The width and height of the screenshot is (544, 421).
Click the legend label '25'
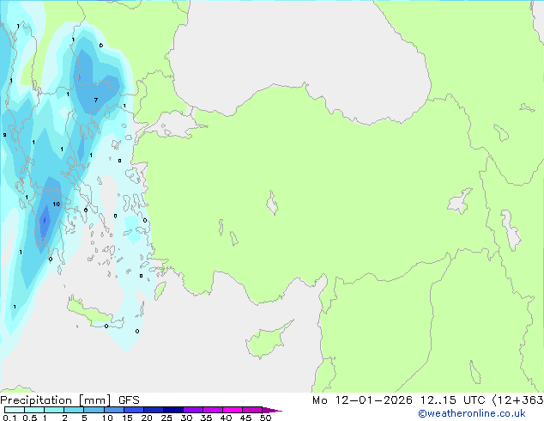(x=166, y=418)
